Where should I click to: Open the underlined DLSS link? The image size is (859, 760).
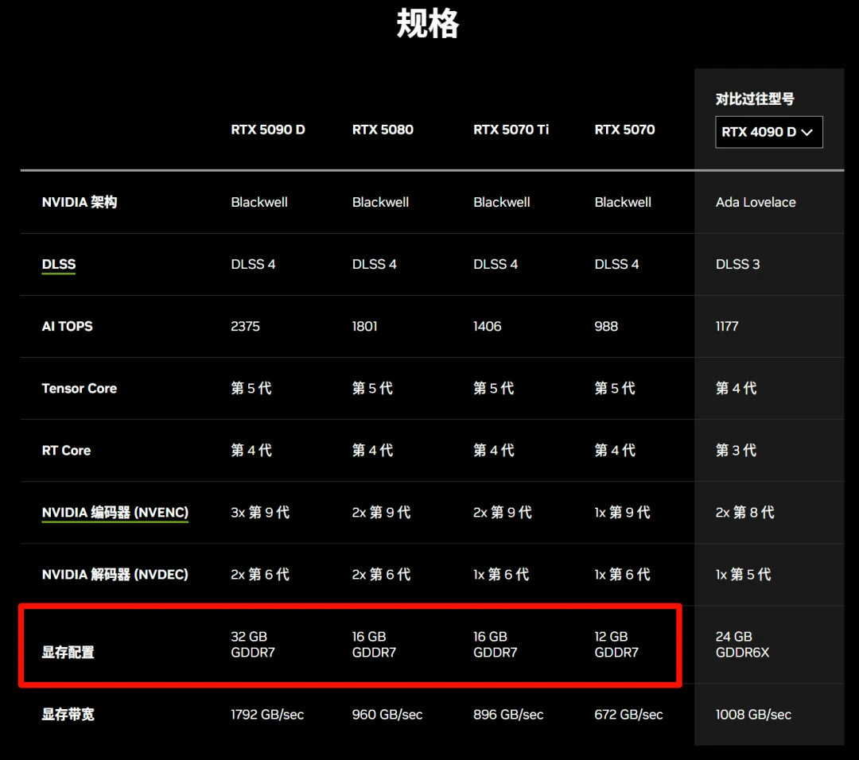[59, 264]
